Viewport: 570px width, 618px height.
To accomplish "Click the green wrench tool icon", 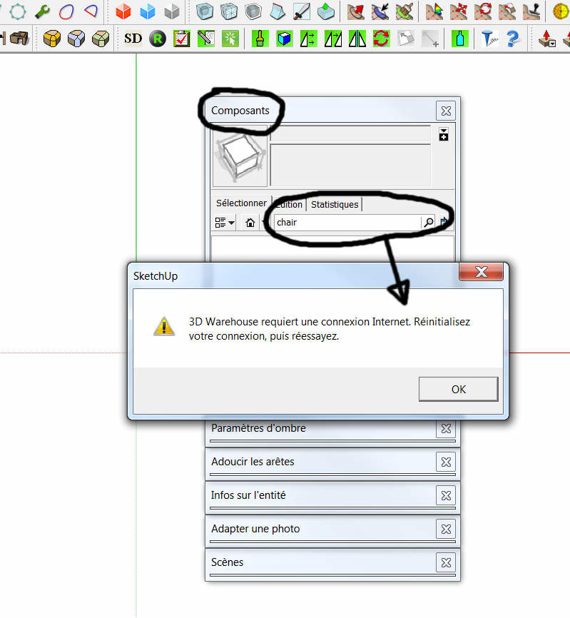I will pos(42,11).
